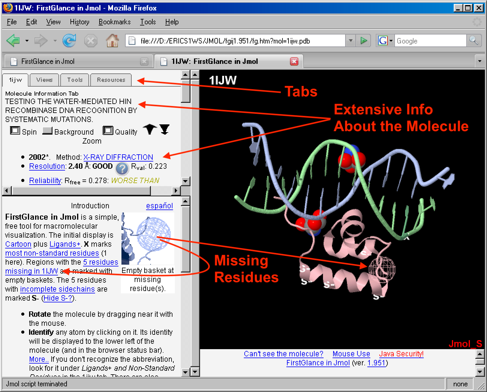Click down arrow of bottom links frame scrollbar

click(x=480, y=372)
